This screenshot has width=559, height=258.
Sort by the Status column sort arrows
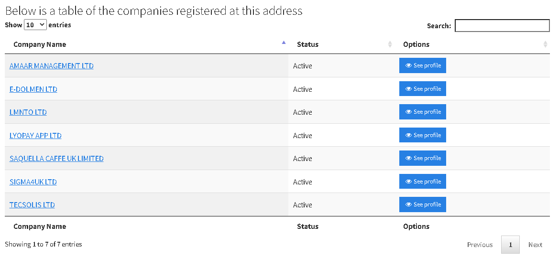pyautogui.click(x=390, y=44)
